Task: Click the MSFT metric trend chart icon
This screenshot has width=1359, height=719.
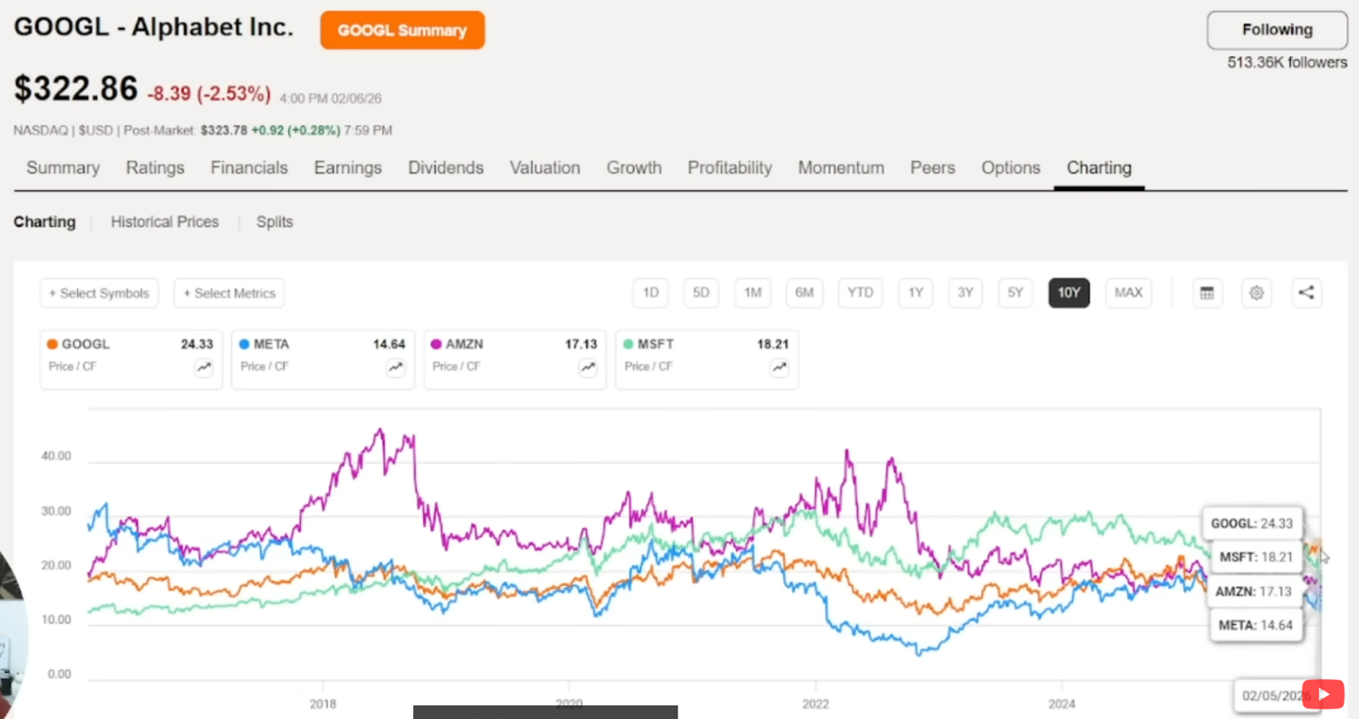Action: click(780, 367)
